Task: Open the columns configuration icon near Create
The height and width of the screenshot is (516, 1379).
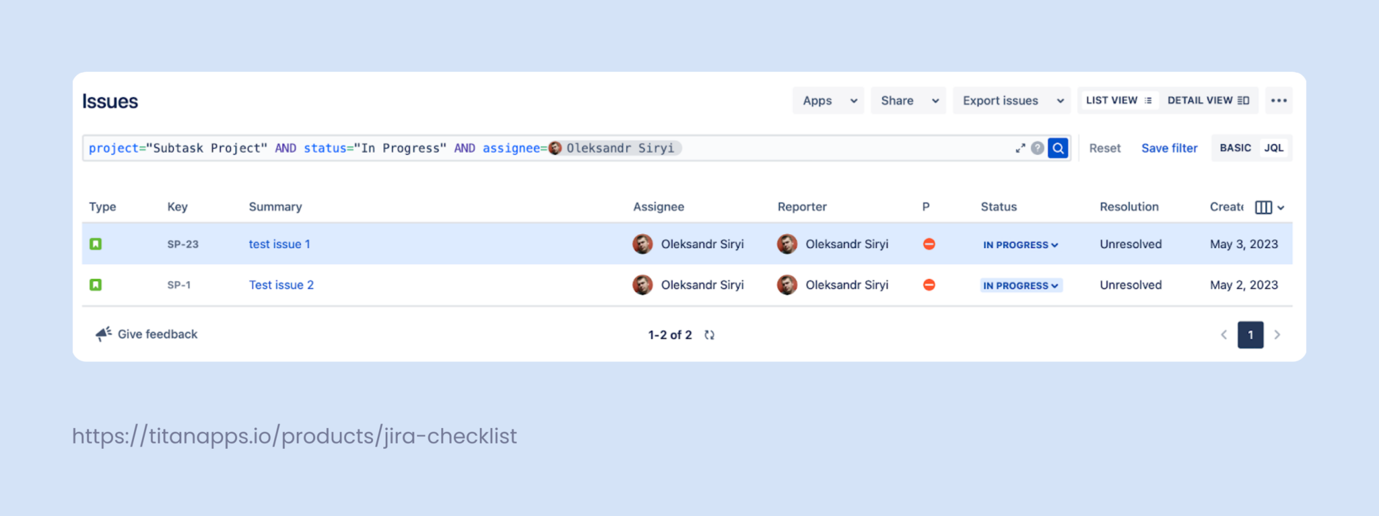Action: pos(1265,207)
